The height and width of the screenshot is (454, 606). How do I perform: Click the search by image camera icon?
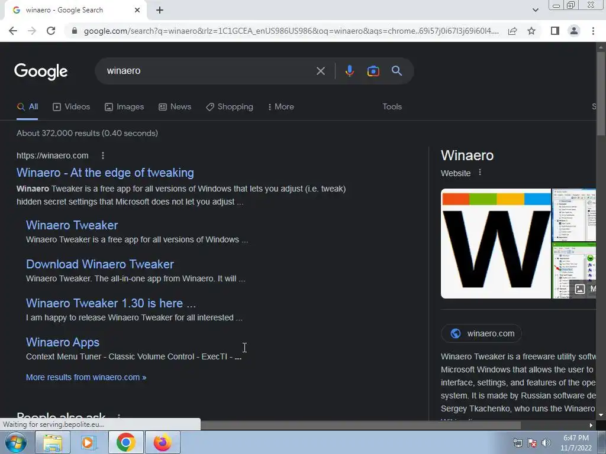point(373,71)
